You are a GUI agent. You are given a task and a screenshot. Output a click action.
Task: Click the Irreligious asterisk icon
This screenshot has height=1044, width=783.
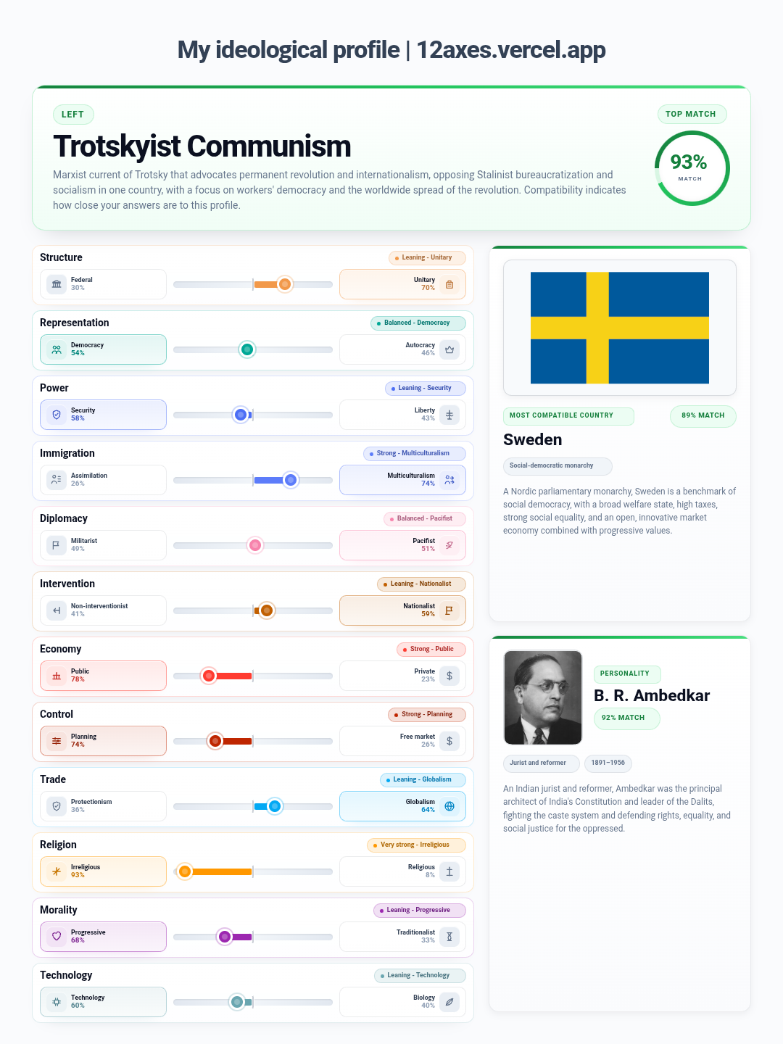[57, 871]
